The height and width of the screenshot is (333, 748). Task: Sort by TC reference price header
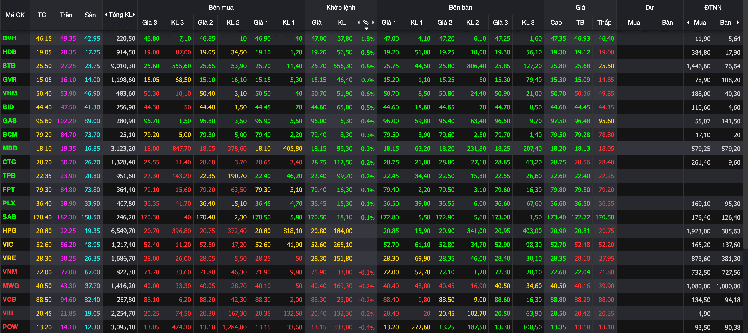[42, 15]
